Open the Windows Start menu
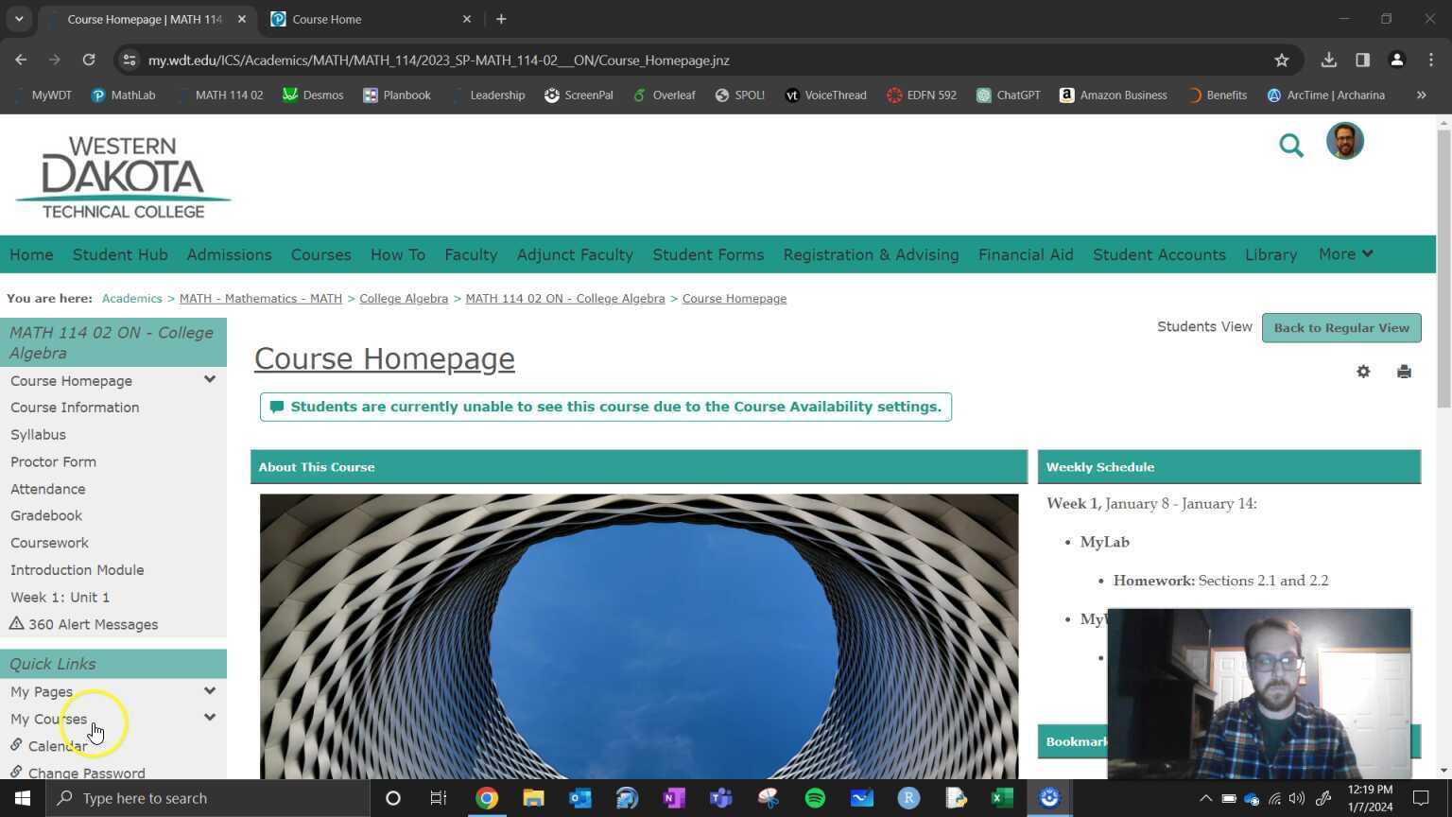Image resolution: width=1452 pixels, height=817 pixels. tap(22, 798)
